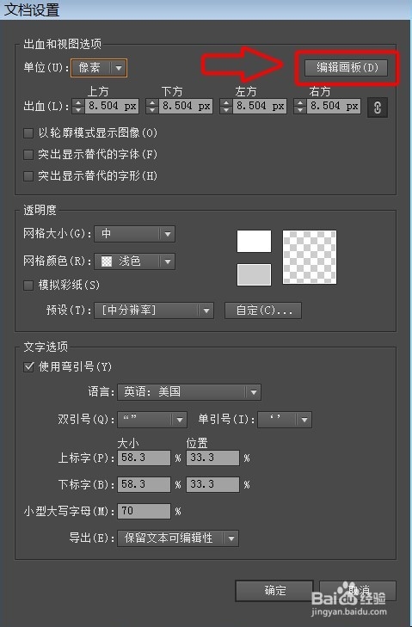Open the 语言 language dropdown
The height and width of the screenshot is (627, 412).
click(x=189, y=392)
